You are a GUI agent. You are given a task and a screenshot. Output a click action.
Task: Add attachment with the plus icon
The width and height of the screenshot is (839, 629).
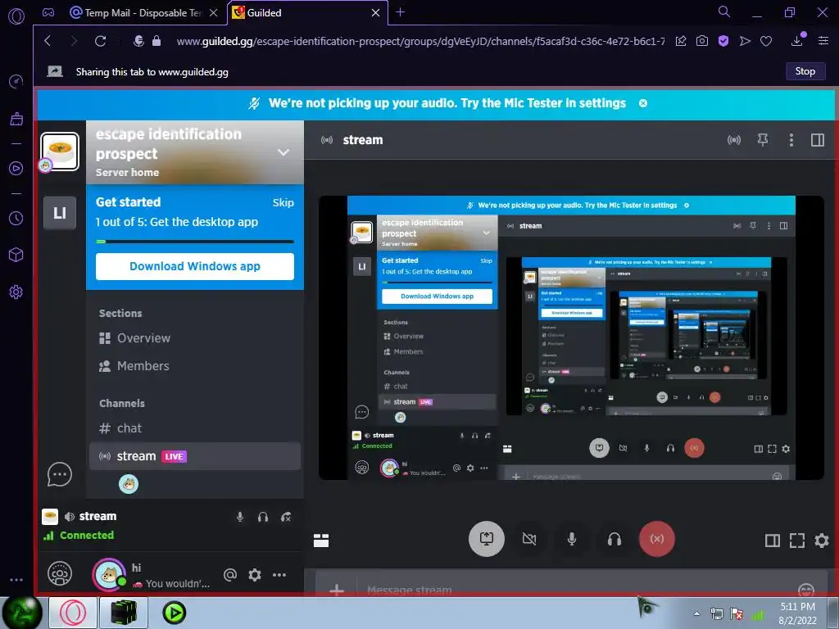[x=337, y=589]
